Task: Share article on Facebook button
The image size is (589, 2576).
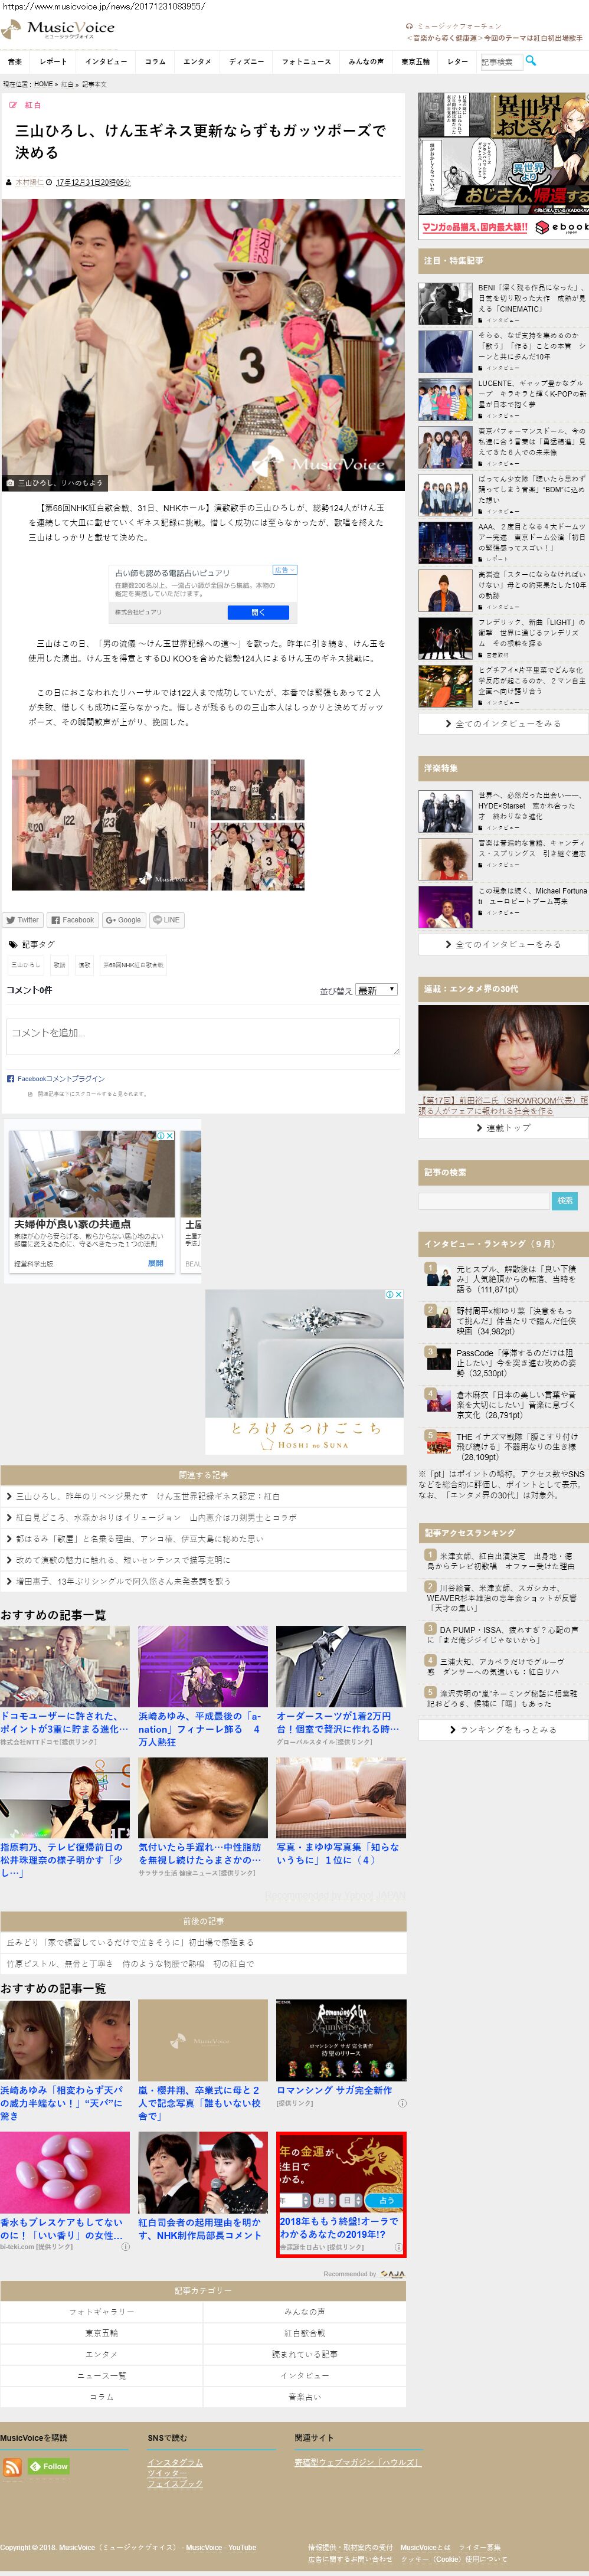Action: click(x=73, y=919)
